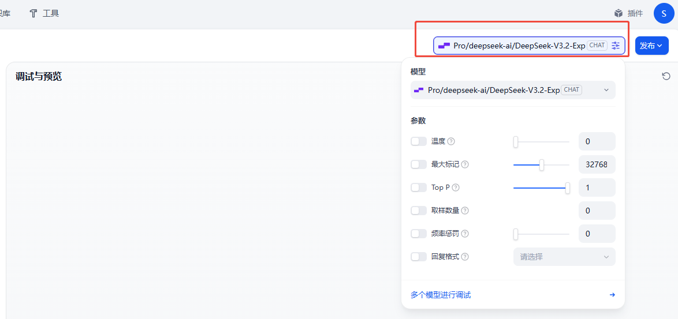The height and width of the screenshot is (319, 678).
Task: Open the 模型 model dropdown in panel
Action: coord(513,90)
